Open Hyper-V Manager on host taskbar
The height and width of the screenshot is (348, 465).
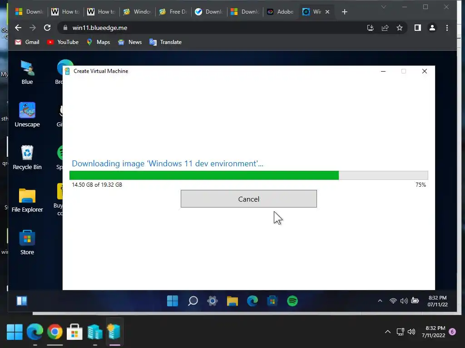95,332
